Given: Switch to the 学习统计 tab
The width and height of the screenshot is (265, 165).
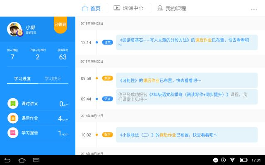Looking at the screenshot, I should point(53,79).
